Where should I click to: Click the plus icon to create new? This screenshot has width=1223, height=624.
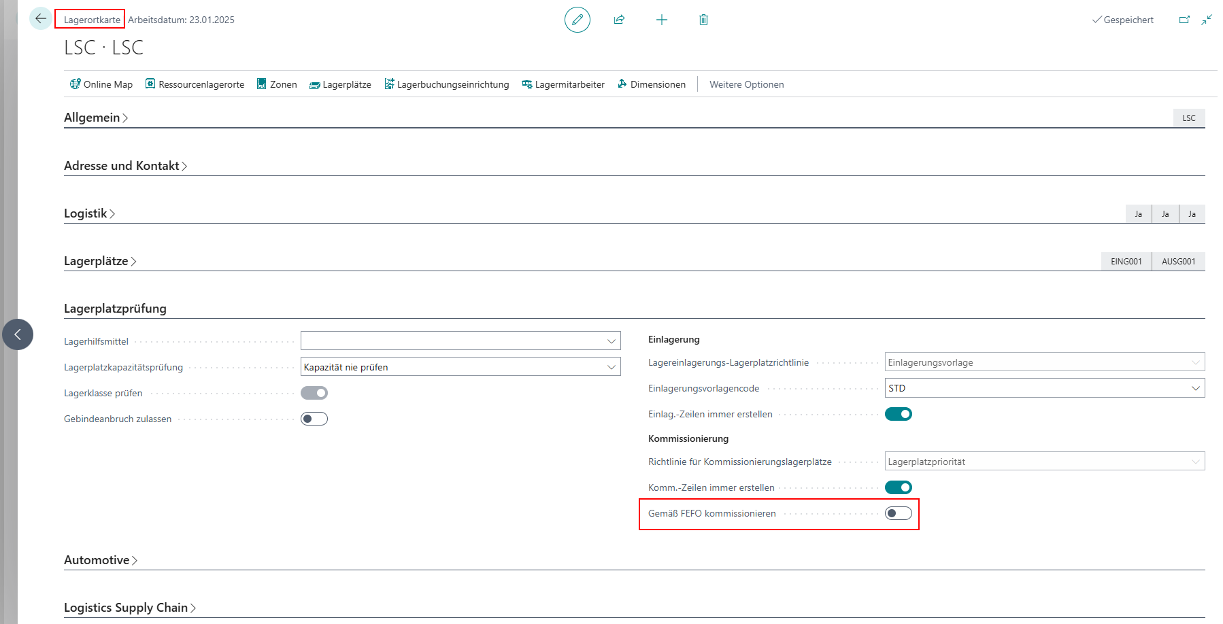[661, 20]
